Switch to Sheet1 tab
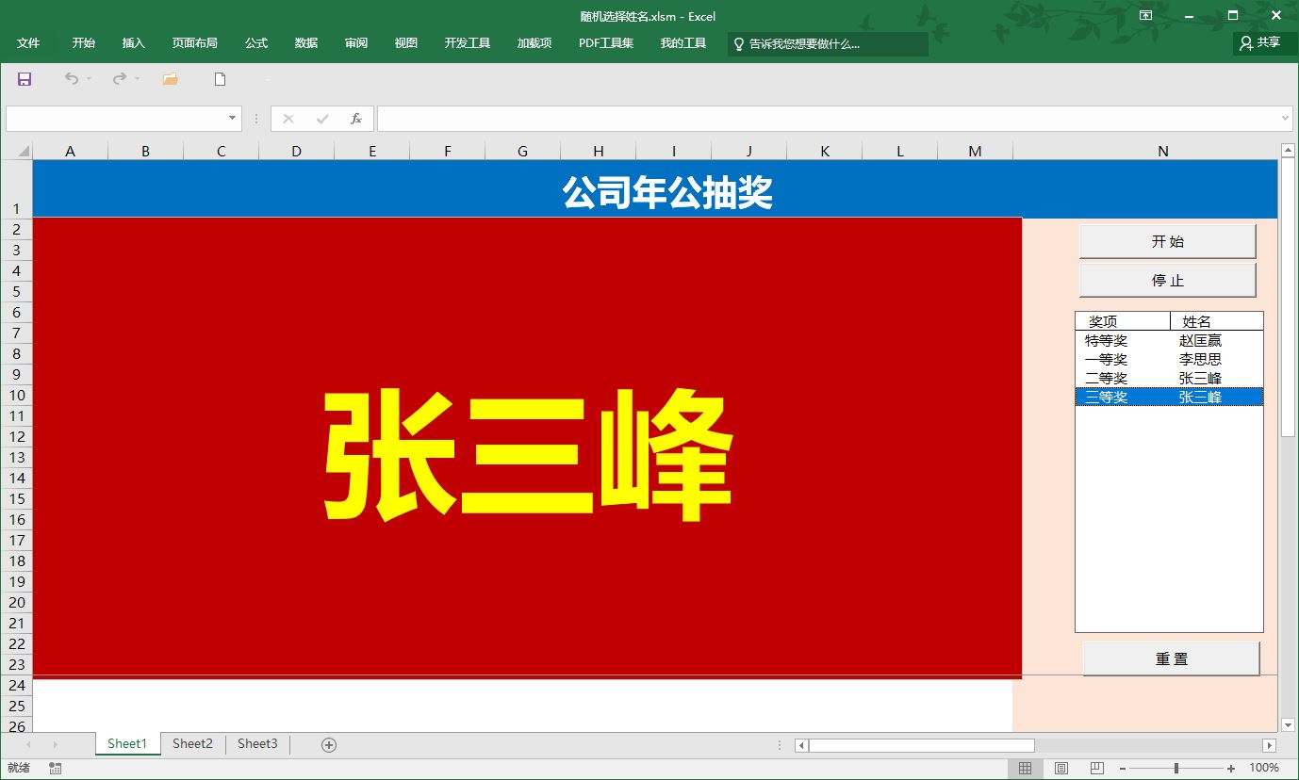 127,744
